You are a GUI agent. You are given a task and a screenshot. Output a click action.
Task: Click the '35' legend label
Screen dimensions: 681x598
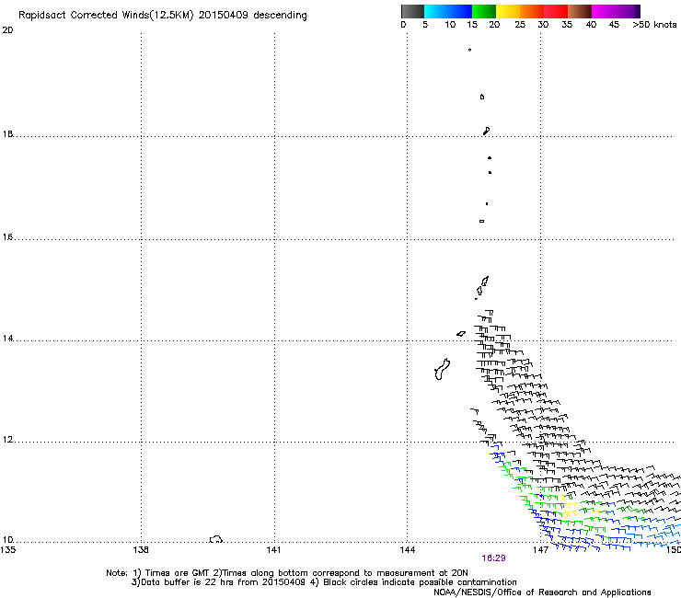tap(567, 25)
